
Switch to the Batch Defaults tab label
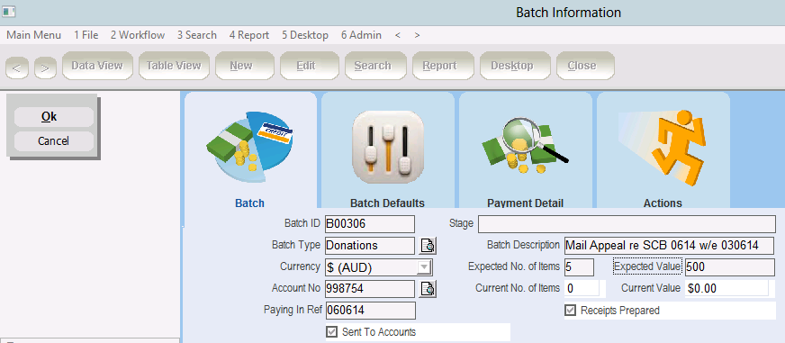pos(387,203)
